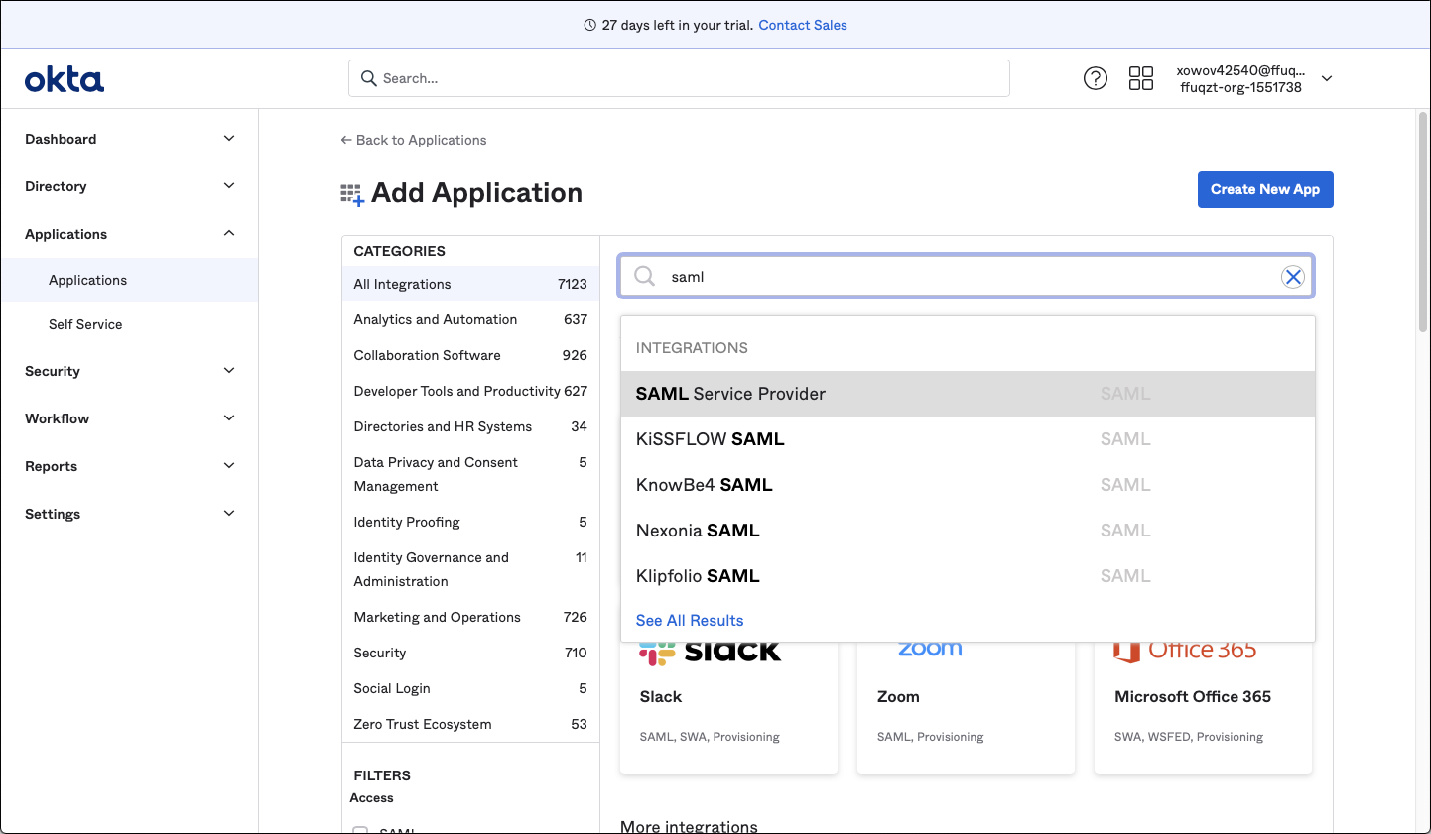1431x834 pixels.
Task: Click the page vertical scrollbar
Action: click(x=1423, y=224)
